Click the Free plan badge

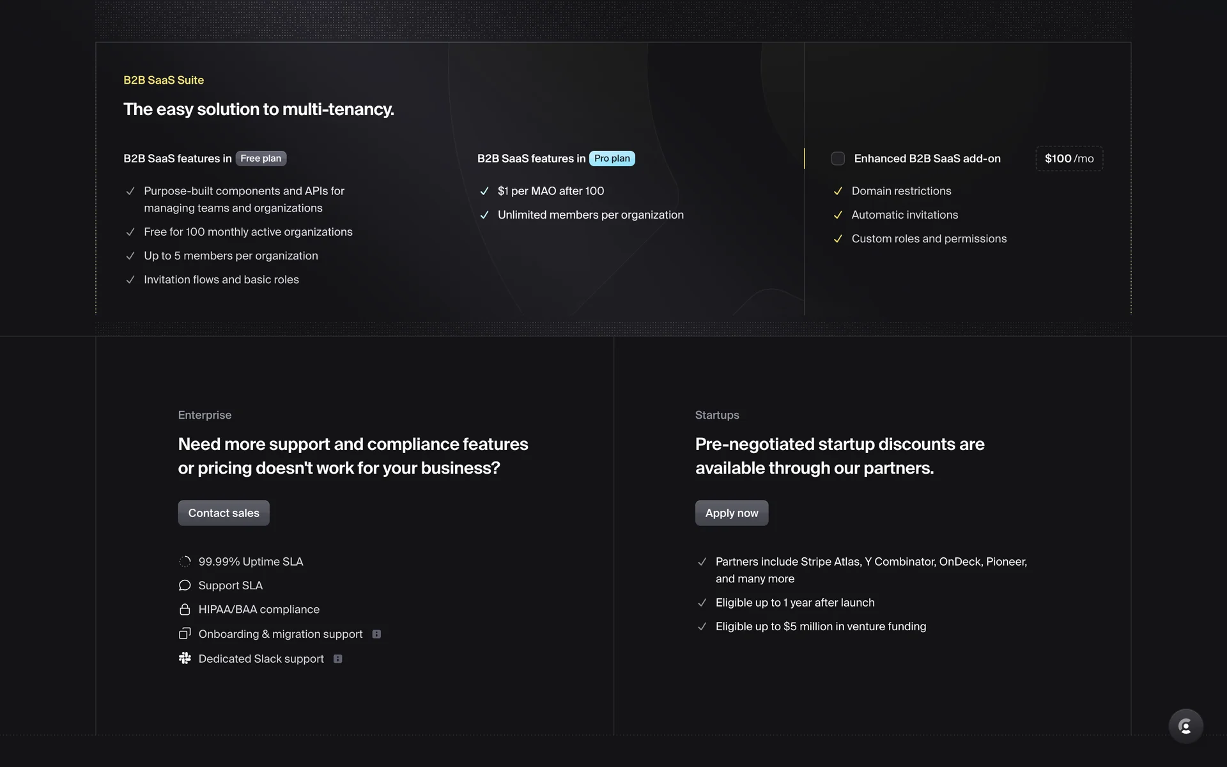tap(261, 159)
